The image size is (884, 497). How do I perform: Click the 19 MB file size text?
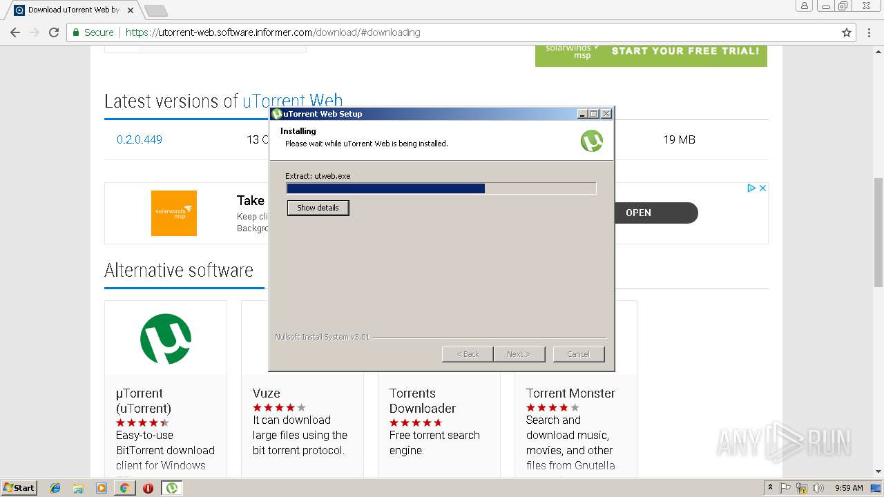pos(679,139)
